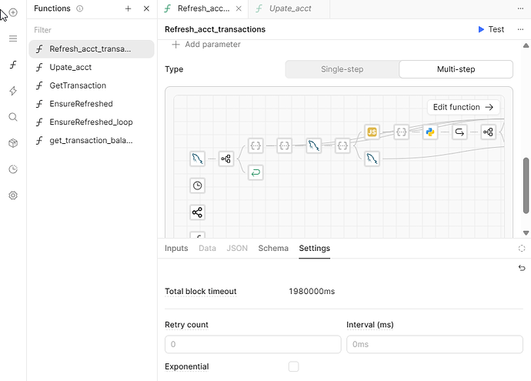The image size is (531, 381).
Task: Switch function type to Multi-step
Action: [x=456, y=69]
